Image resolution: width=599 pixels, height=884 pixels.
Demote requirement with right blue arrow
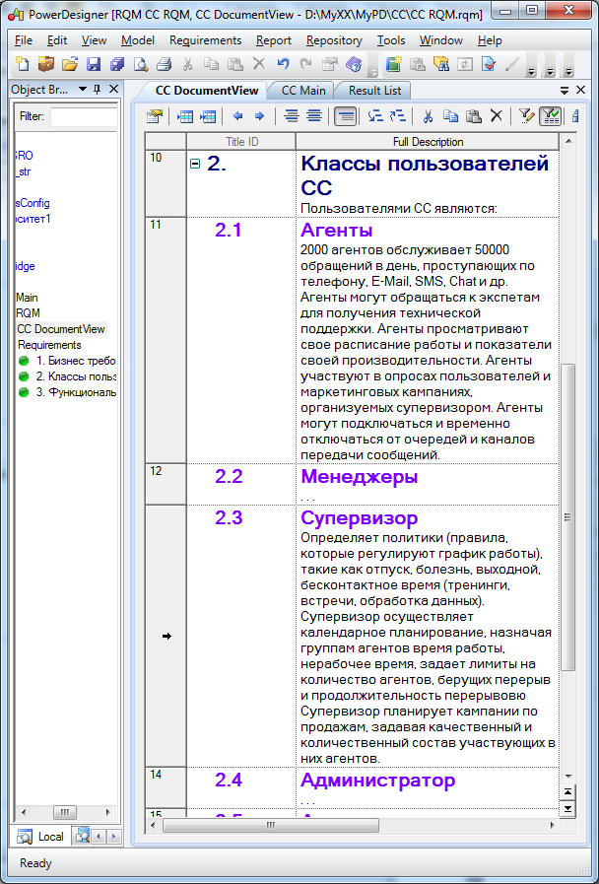(259, 116)
